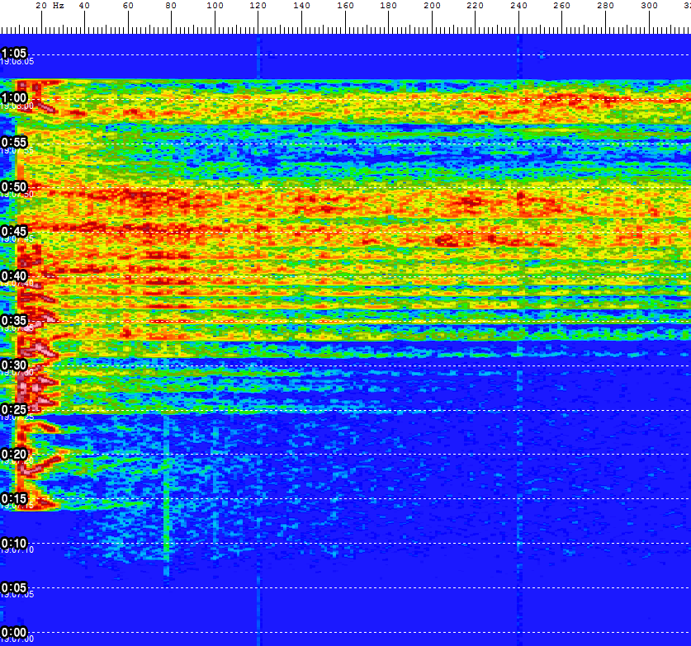Image resolution: width=691 pixels, height=646 pixels.
Task: Click the 160 label on frequency ruler
Action: (345, 6)
